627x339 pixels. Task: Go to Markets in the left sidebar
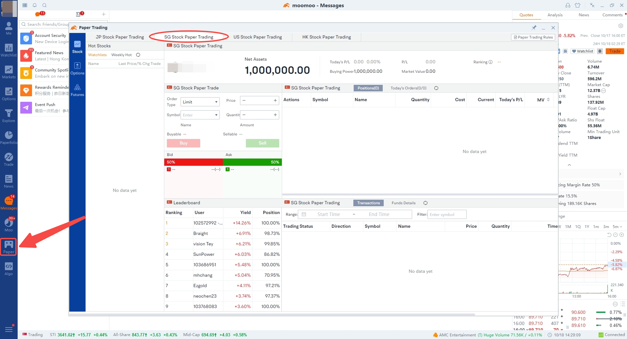pos(9,72)
